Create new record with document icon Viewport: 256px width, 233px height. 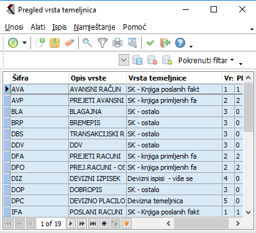40,43
